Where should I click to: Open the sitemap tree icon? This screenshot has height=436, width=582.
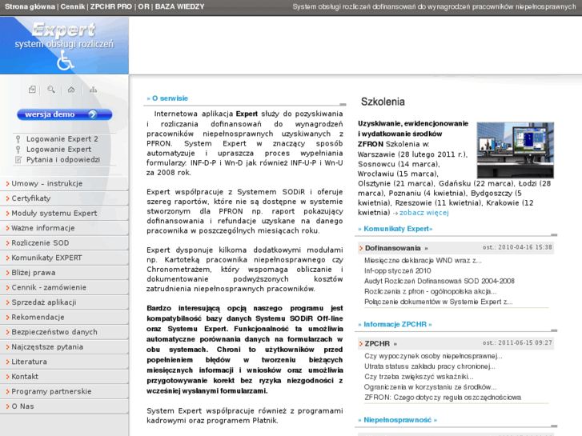tap(93, 90)
